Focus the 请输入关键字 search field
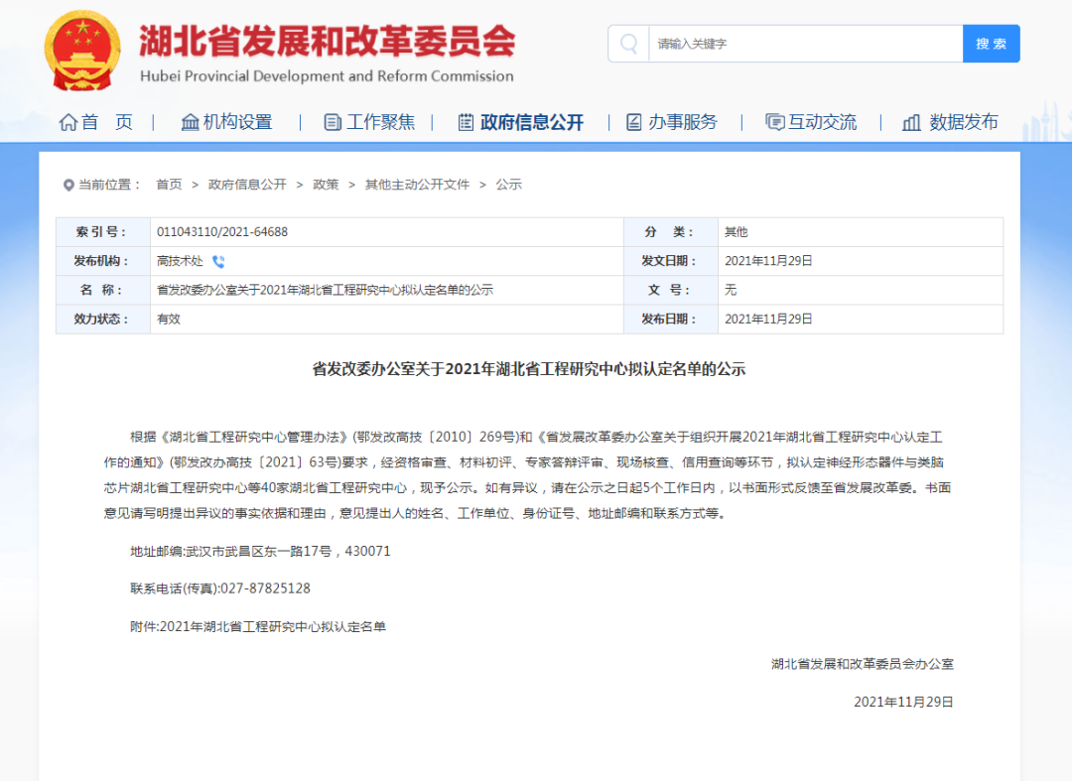The image size is (1072, 781). (805, 44)
